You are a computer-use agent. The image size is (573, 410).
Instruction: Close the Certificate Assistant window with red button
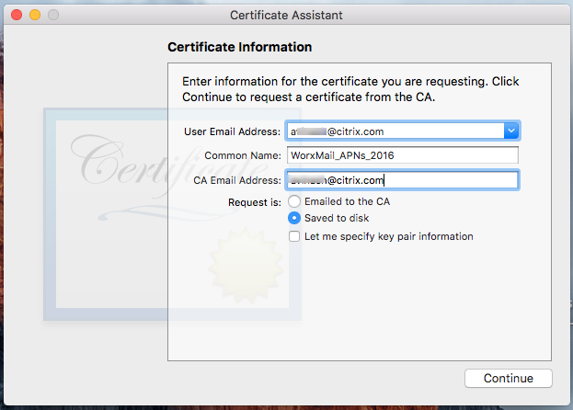tap(17, 16)
